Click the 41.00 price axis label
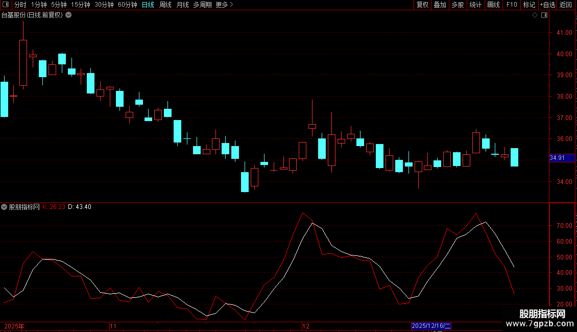The height and width of the screenshot is (332, 577). (x=564, y=32)
